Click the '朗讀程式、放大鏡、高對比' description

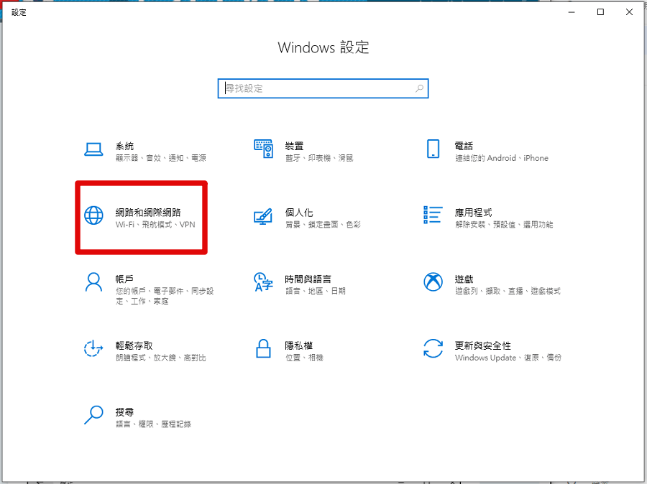[x=161, y=358]
